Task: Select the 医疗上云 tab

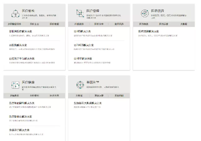Action: click(x=34, y=24)
